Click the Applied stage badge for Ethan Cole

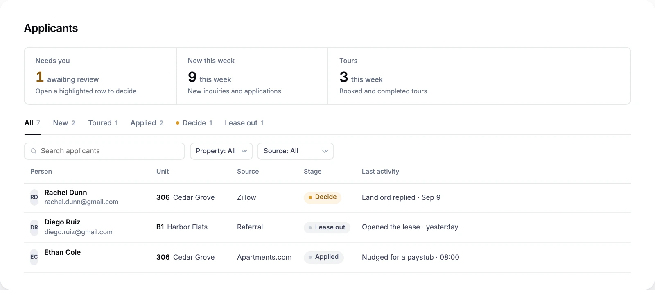323,257
